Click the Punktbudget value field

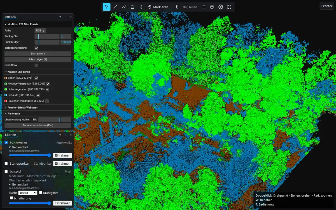[x=66, y=42]
